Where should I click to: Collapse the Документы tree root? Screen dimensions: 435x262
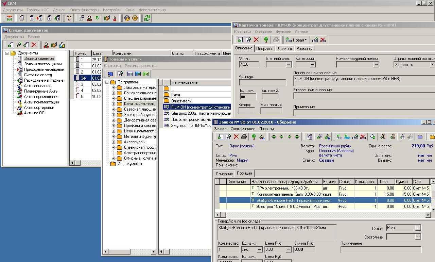click(7, 53)
